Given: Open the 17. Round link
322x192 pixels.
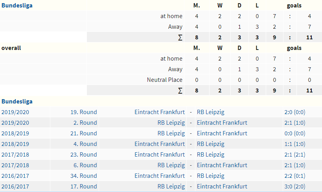Looking at the screenshot, I should tap(84, 186).
